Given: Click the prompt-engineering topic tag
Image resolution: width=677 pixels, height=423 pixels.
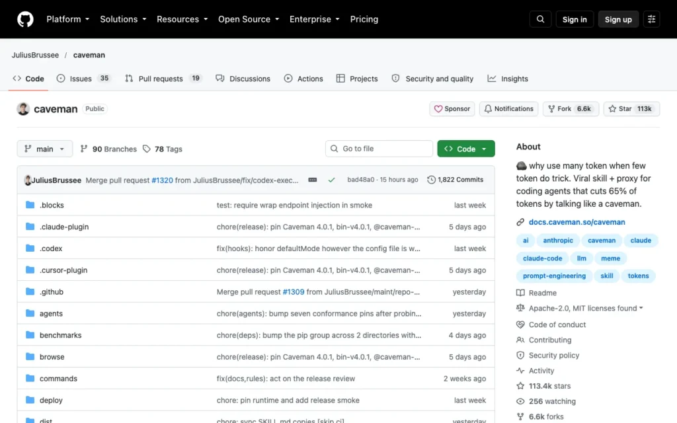Looking at the screenshot, I should [x=554, y=276].
